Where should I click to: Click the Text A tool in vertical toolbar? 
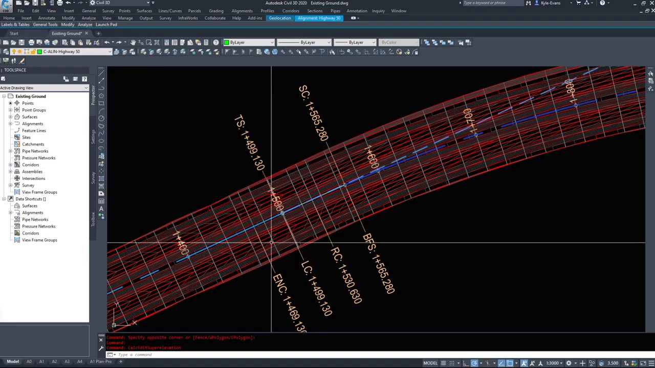[101, 209]
